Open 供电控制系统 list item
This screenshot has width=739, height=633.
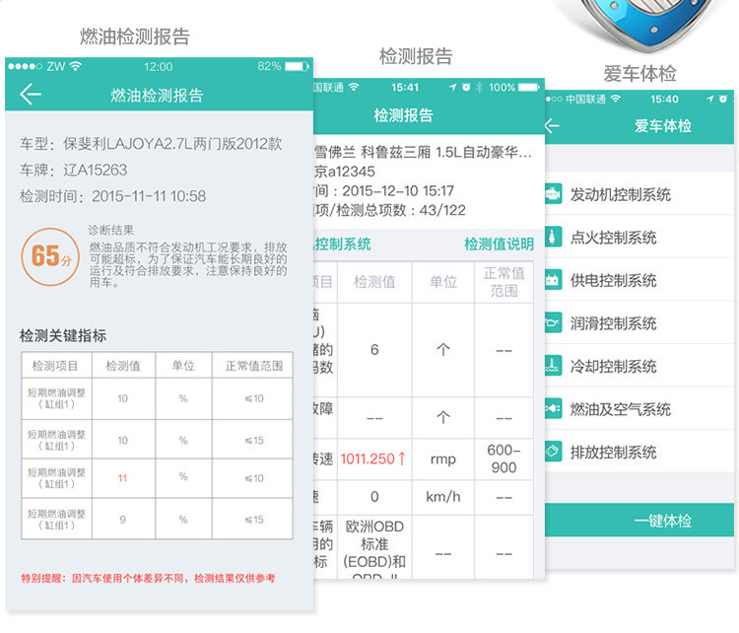[639, 280]
